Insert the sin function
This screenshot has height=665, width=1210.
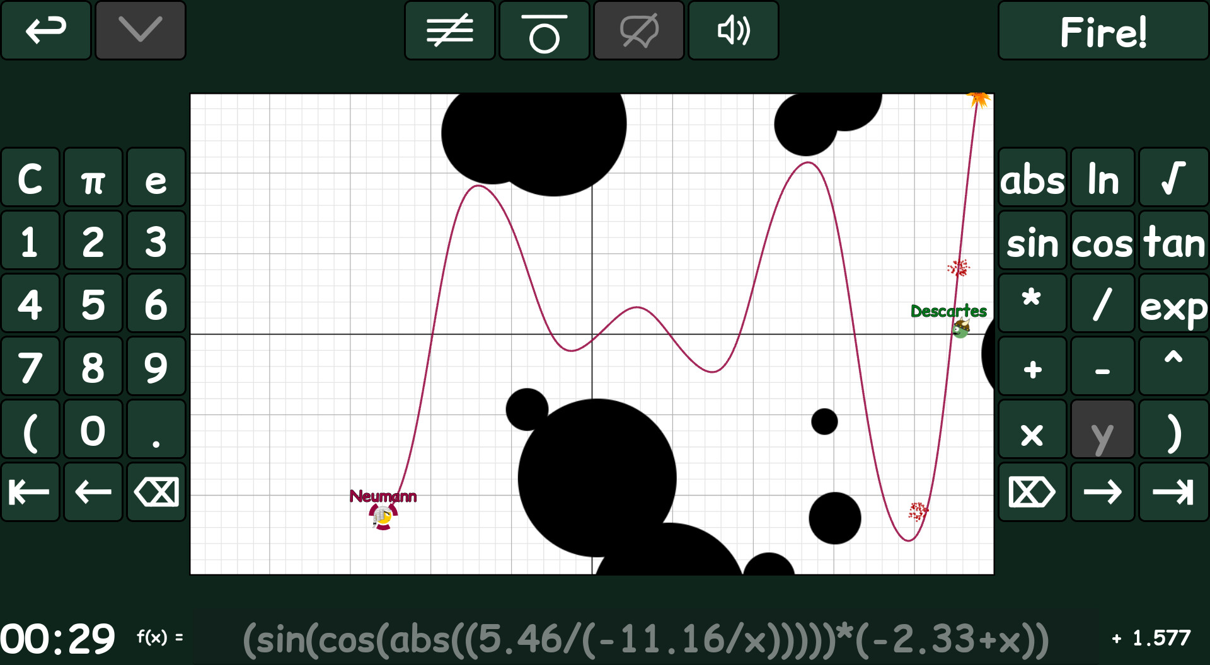1032,241
